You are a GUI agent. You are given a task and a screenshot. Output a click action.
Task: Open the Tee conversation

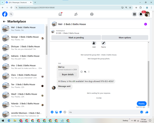coord(23,86)
